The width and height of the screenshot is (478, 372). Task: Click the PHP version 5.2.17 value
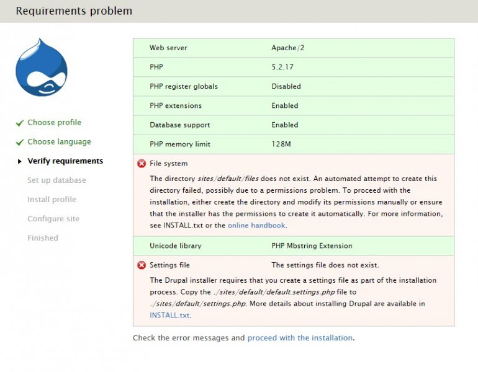point(282,67)
